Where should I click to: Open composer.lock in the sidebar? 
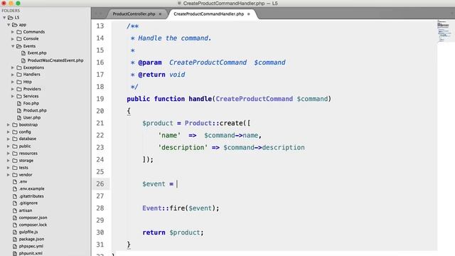(33, 225)
